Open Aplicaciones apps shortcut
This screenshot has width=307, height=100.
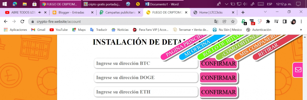(x=15, y=30)
